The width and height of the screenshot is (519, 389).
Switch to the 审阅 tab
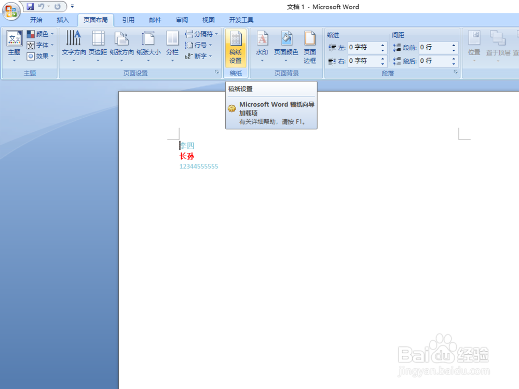(182, 20)
